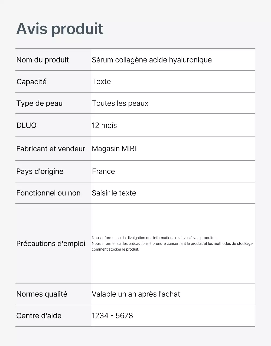This screenshot has height=346, width=271.
Task: Click the "12 mois" value
Action: (x=104, y=125)
